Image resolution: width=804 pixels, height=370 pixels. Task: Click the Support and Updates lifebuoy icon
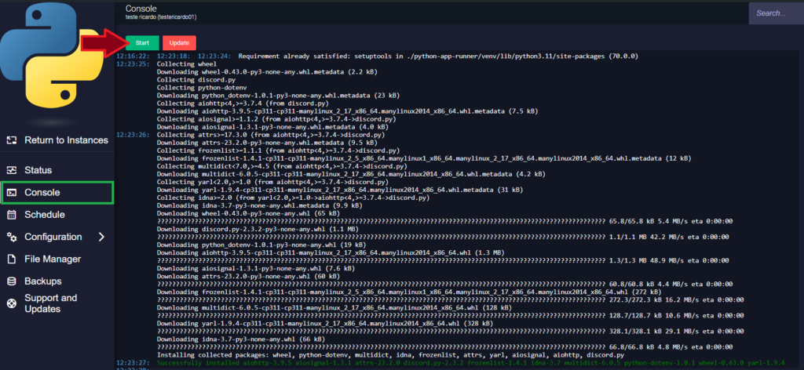tap(11, 303)
